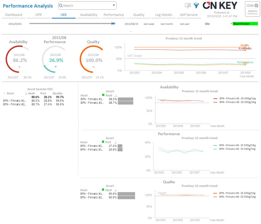Click the OEE Target label in trend chart
The width and height of the screenshot is (261, 224).
pyautogui.click(x=135, y=56)
